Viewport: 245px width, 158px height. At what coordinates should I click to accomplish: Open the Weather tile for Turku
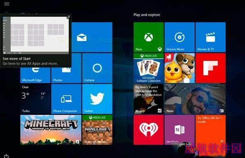35,99
